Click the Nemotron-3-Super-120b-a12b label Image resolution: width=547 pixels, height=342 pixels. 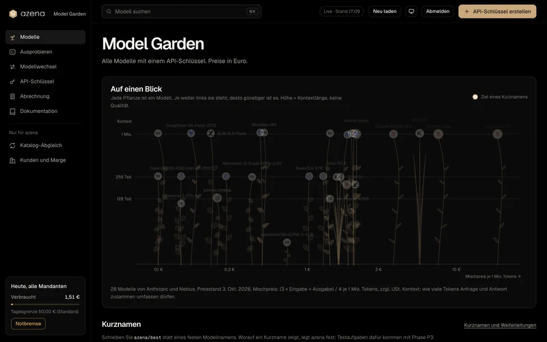click(252, 163)
